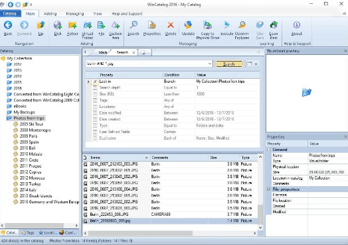Expand the Look in row arrow

click(x=88, y=81)
